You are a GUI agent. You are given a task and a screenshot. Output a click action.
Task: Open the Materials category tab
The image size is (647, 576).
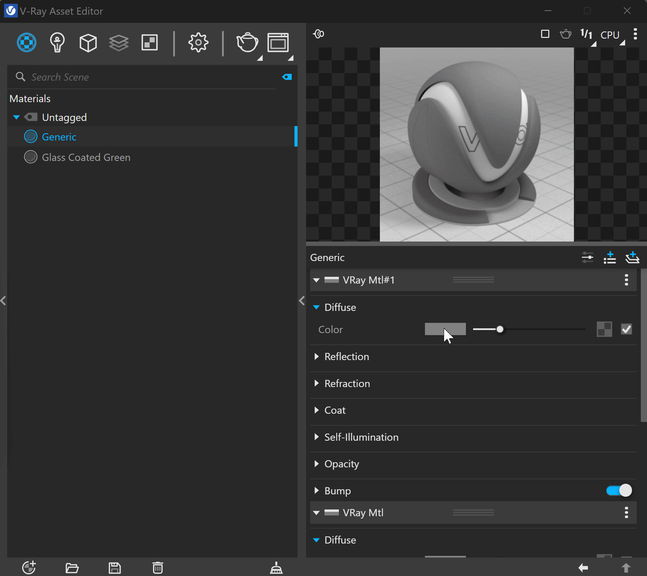tap(27, 43)
